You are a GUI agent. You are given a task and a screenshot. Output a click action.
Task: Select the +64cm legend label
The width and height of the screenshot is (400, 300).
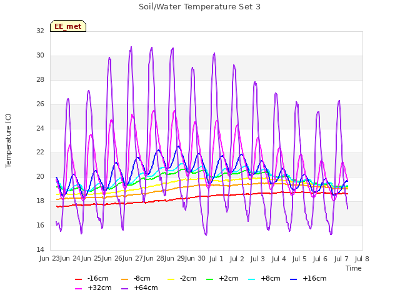146,287
